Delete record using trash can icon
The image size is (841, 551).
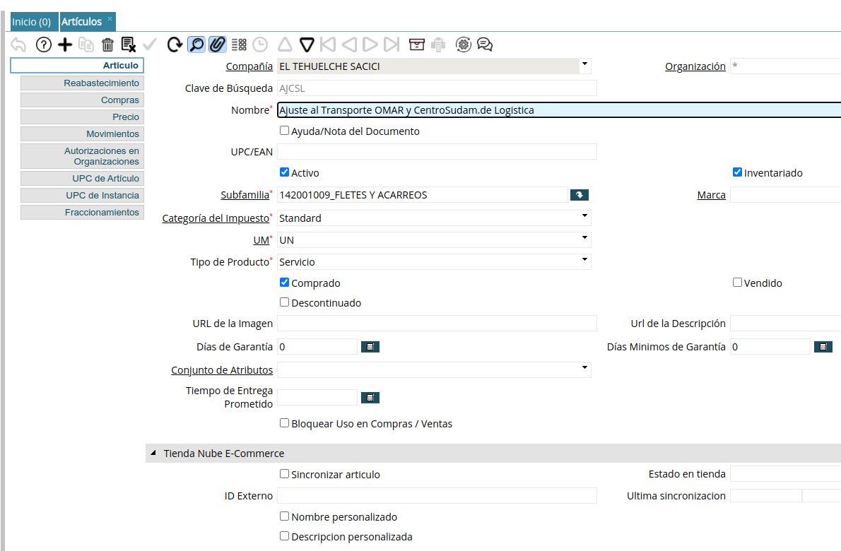point(108,45)
